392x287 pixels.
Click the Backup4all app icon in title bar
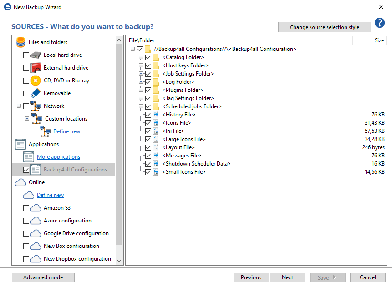pos(8,7)
